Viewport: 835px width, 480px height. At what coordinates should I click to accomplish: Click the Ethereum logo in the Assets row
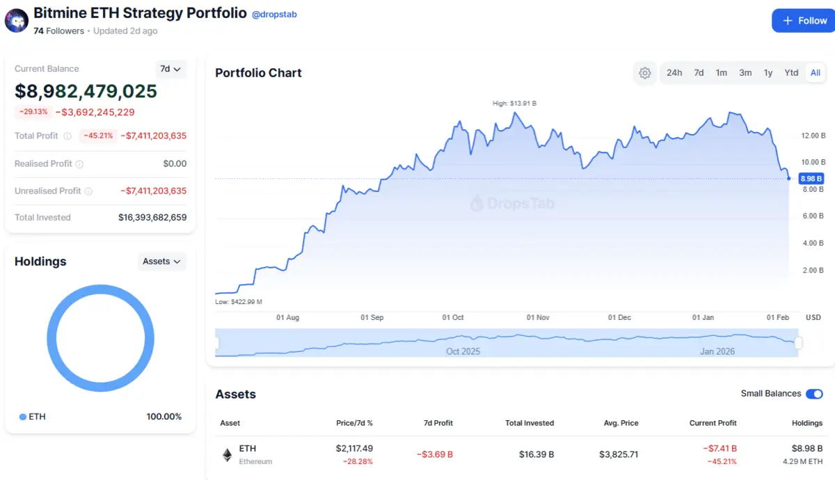(x=228, y=455)
